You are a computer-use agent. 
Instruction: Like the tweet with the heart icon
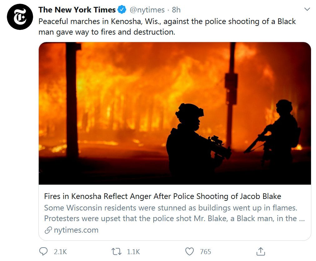point(190,251)
